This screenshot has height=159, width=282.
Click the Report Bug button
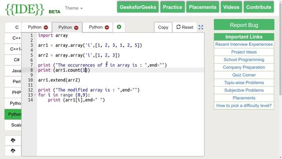tap(244, 25)
